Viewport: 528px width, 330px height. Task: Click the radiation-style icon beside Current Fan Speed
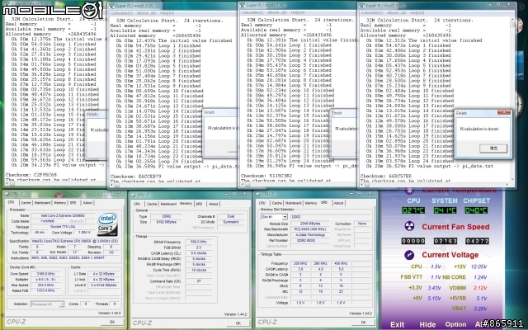click(x=409, y=226)
